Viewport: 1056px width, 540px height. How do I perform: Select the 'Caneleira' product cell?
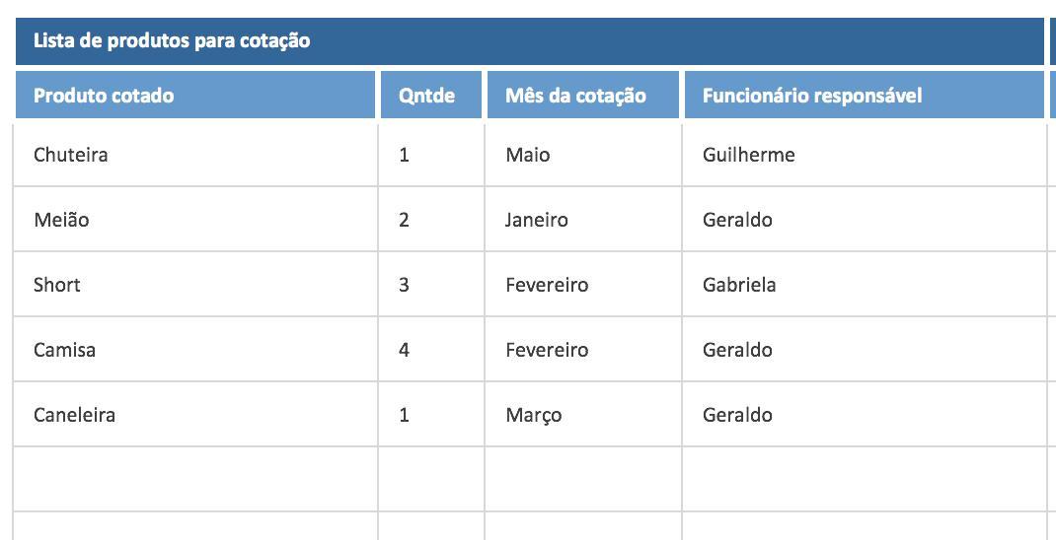tap(195, 415)
